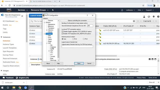160x90 pixels.
Task: Open the EC2 help question mark icon
Action: pos(158,17)
